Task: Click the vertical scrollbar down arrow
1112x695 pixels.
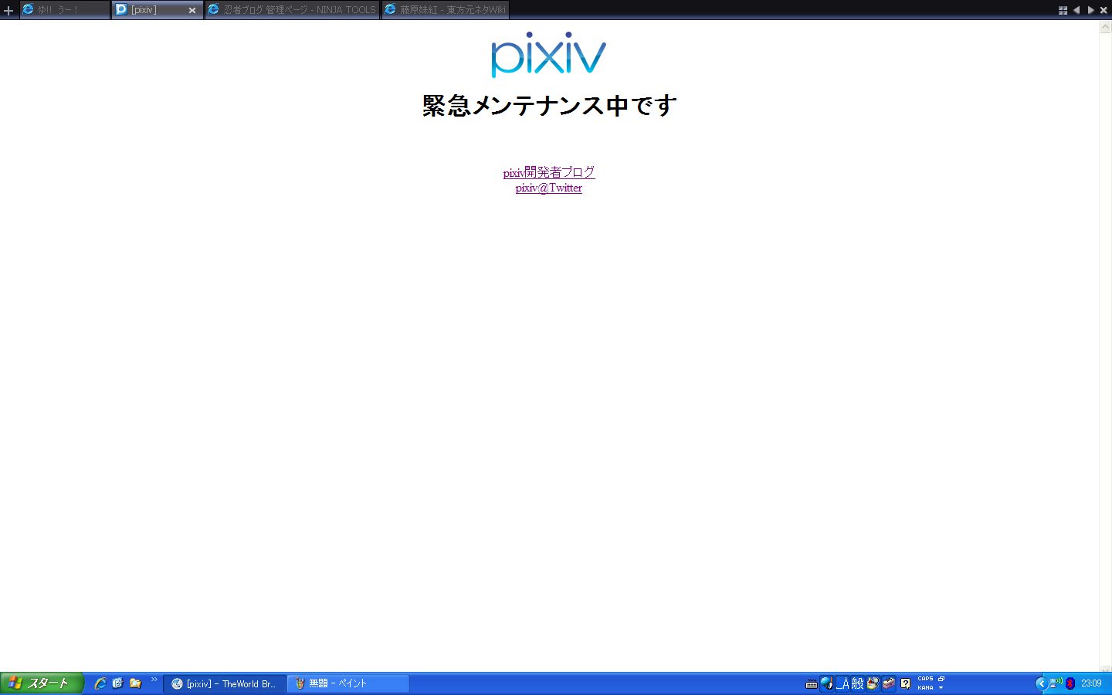Action: pyautogui.click(x=1105, y=670)
